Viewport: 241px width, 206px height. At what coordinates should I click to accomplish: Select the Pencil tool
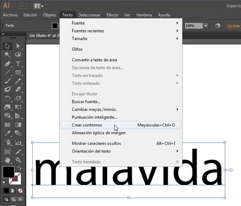click(x=18, y=81)
